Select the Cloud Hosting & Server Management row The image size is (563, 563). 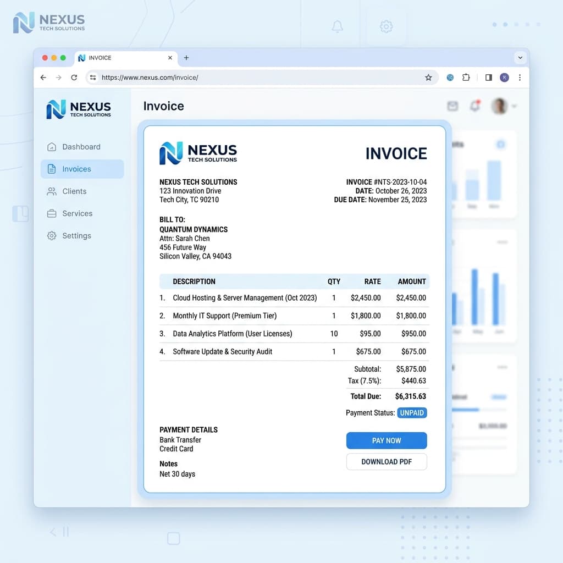[x=295, y=298]
